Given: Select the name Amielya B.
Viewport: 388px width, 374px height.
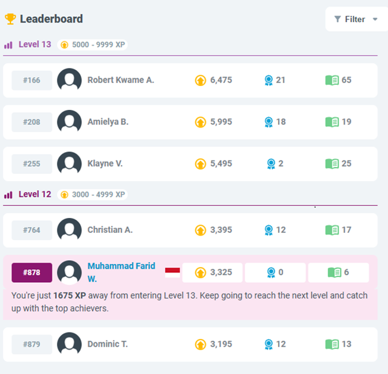Looking at the screenshot, I should pos(108,122).
